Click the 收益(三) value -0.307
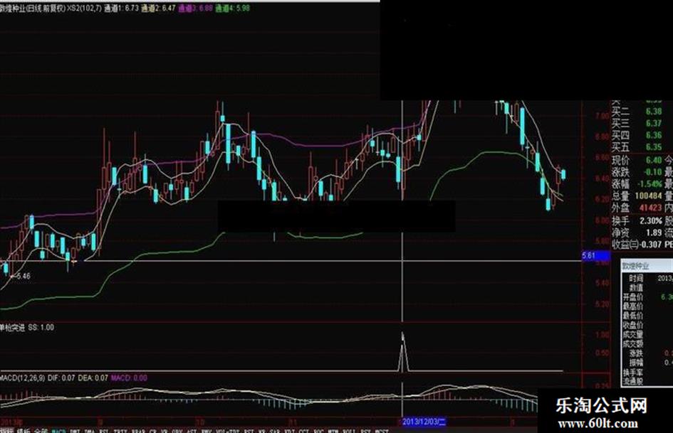Image resolution: width=673 pixels, height=433 pixels. (651, 245)
